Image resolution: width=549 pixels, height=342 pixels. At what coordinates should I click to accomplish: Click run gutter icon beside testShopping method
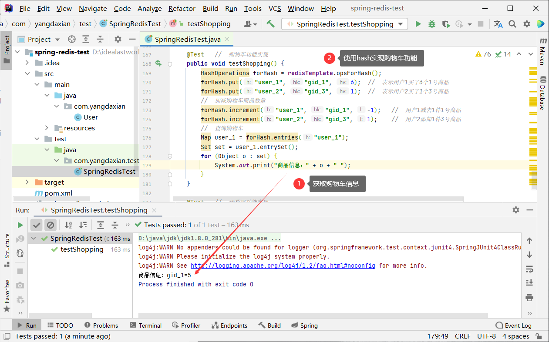point(158,63)
